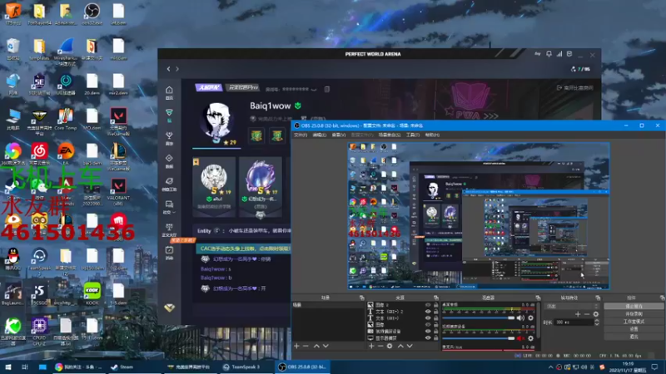666x374 pixels.
Task: Pop out the OBS sources dock
Action: pos(436,298)
